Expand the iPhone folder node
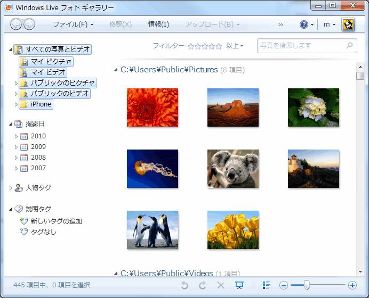The image size is (369, 298). 16,104
